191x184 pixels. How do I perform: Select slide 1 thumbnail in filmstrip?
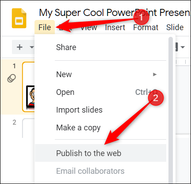coord(29,87)
